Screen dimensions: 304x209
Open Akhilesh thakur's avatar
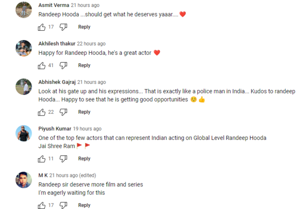tap(24, 48)
